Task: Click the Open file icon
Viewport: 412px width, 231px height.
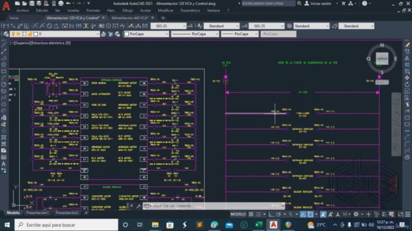Action: 24,3
